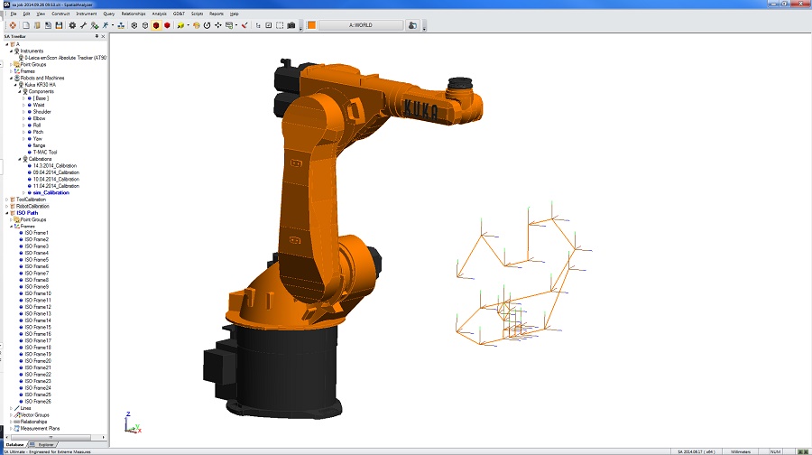Select ISO Frame1 in tree
The height and width of the screenshot is (455, 812).
[36, 233]
